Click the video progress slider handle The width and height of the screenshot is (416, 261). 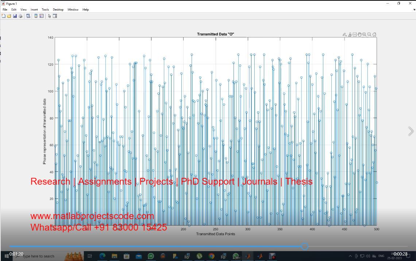(x=305, y=247)
